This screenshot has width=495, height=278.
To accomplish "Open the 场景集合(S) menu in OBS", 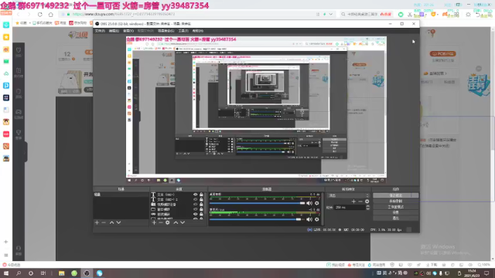I will click(166, 31).
